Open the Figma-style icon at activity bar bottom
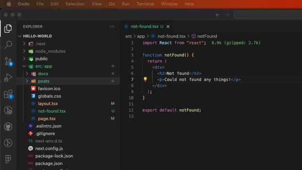Image resolution: width=302 pixels, height=170 pixels. (8, 159)
